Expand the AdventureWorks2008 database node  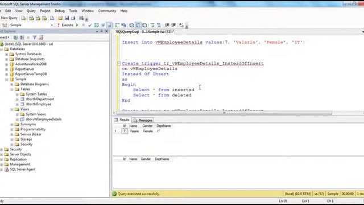pyautogui.click(x=6, y=64)
